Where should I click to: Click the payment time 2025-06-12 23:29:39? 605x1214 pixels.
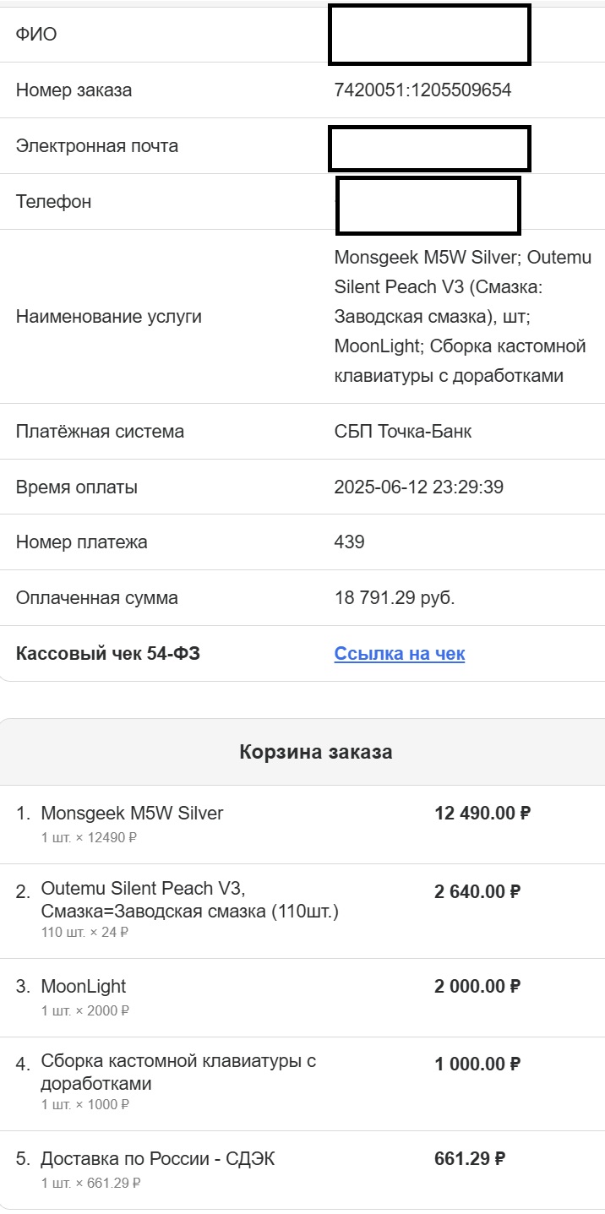(418, 487)
